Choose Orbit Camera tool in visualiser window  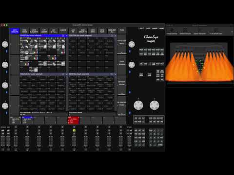(x=172, y=31)
